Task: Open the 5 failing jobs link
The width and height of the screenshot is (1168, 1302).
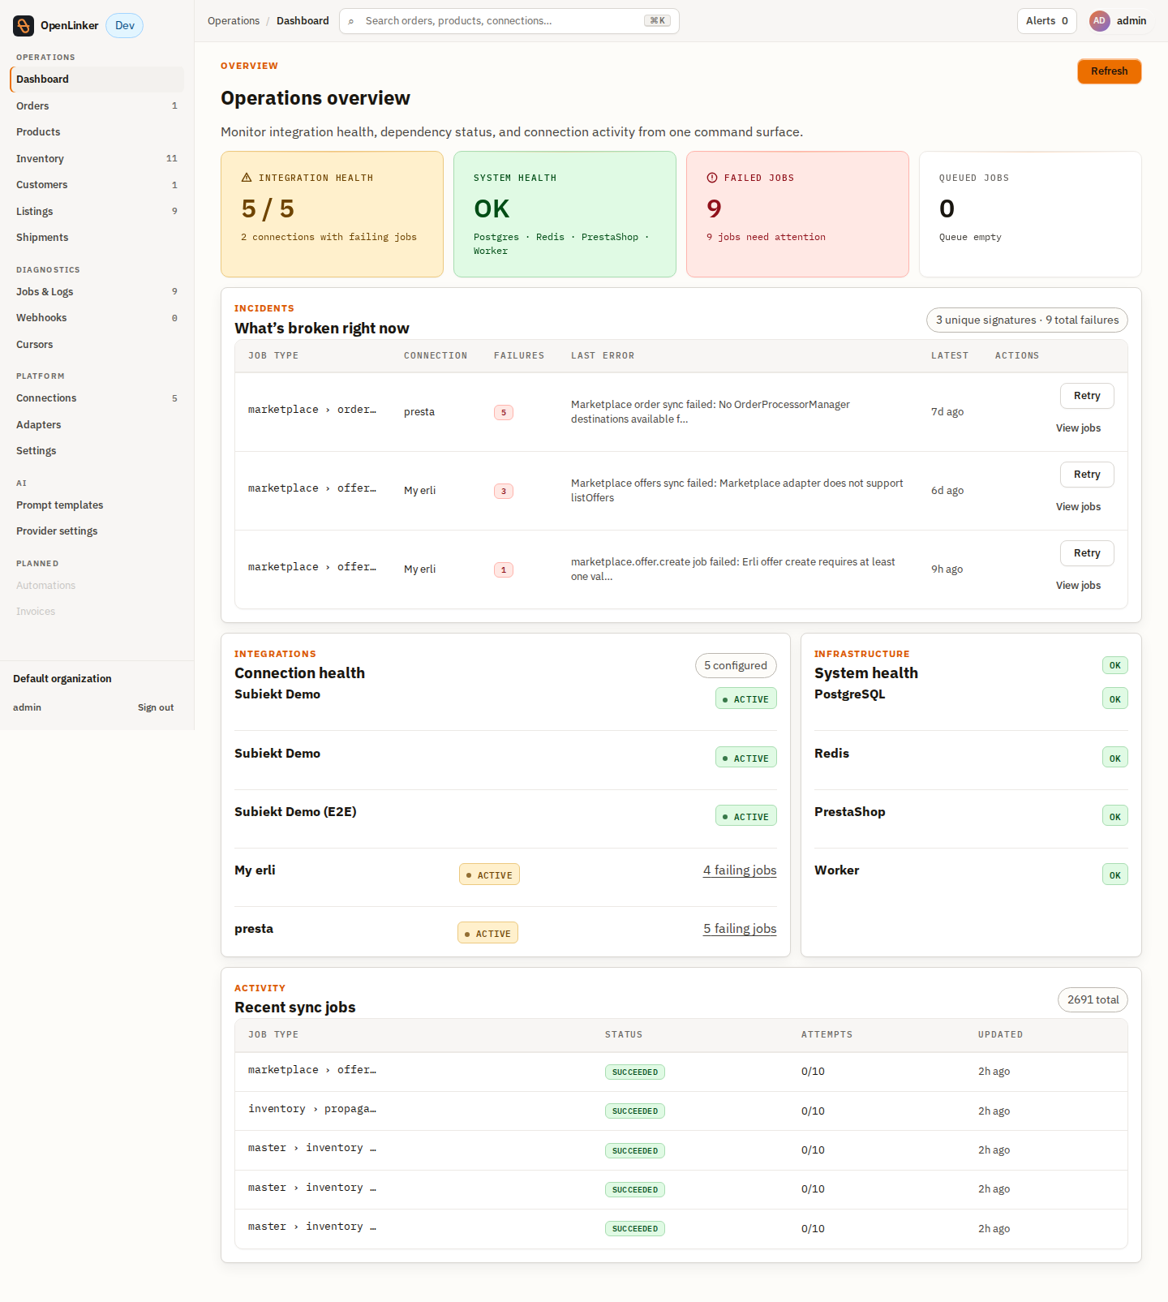Action: coord(740,929)
